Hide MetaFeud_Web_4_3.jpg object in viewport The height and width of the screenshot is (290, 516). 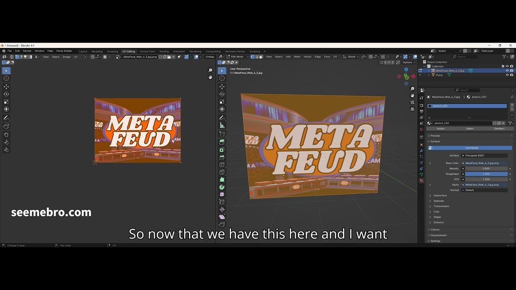507,70
